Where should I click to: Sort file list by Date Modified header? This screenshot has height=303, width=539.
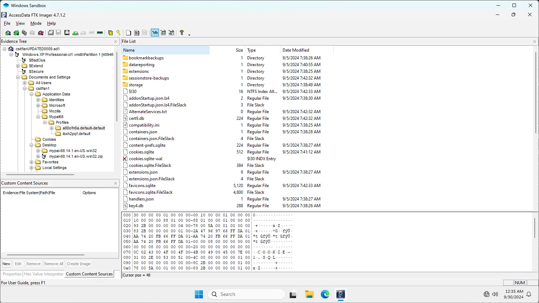pyautogui.click(x=307, y=50)
